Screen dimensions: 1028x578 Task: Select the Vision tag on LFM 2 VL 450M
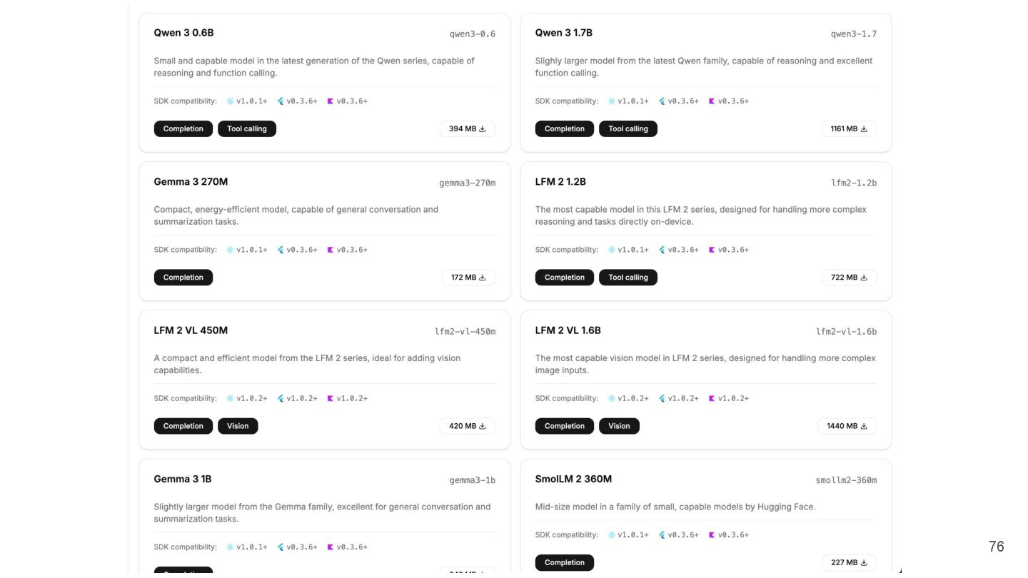point(238,426)
